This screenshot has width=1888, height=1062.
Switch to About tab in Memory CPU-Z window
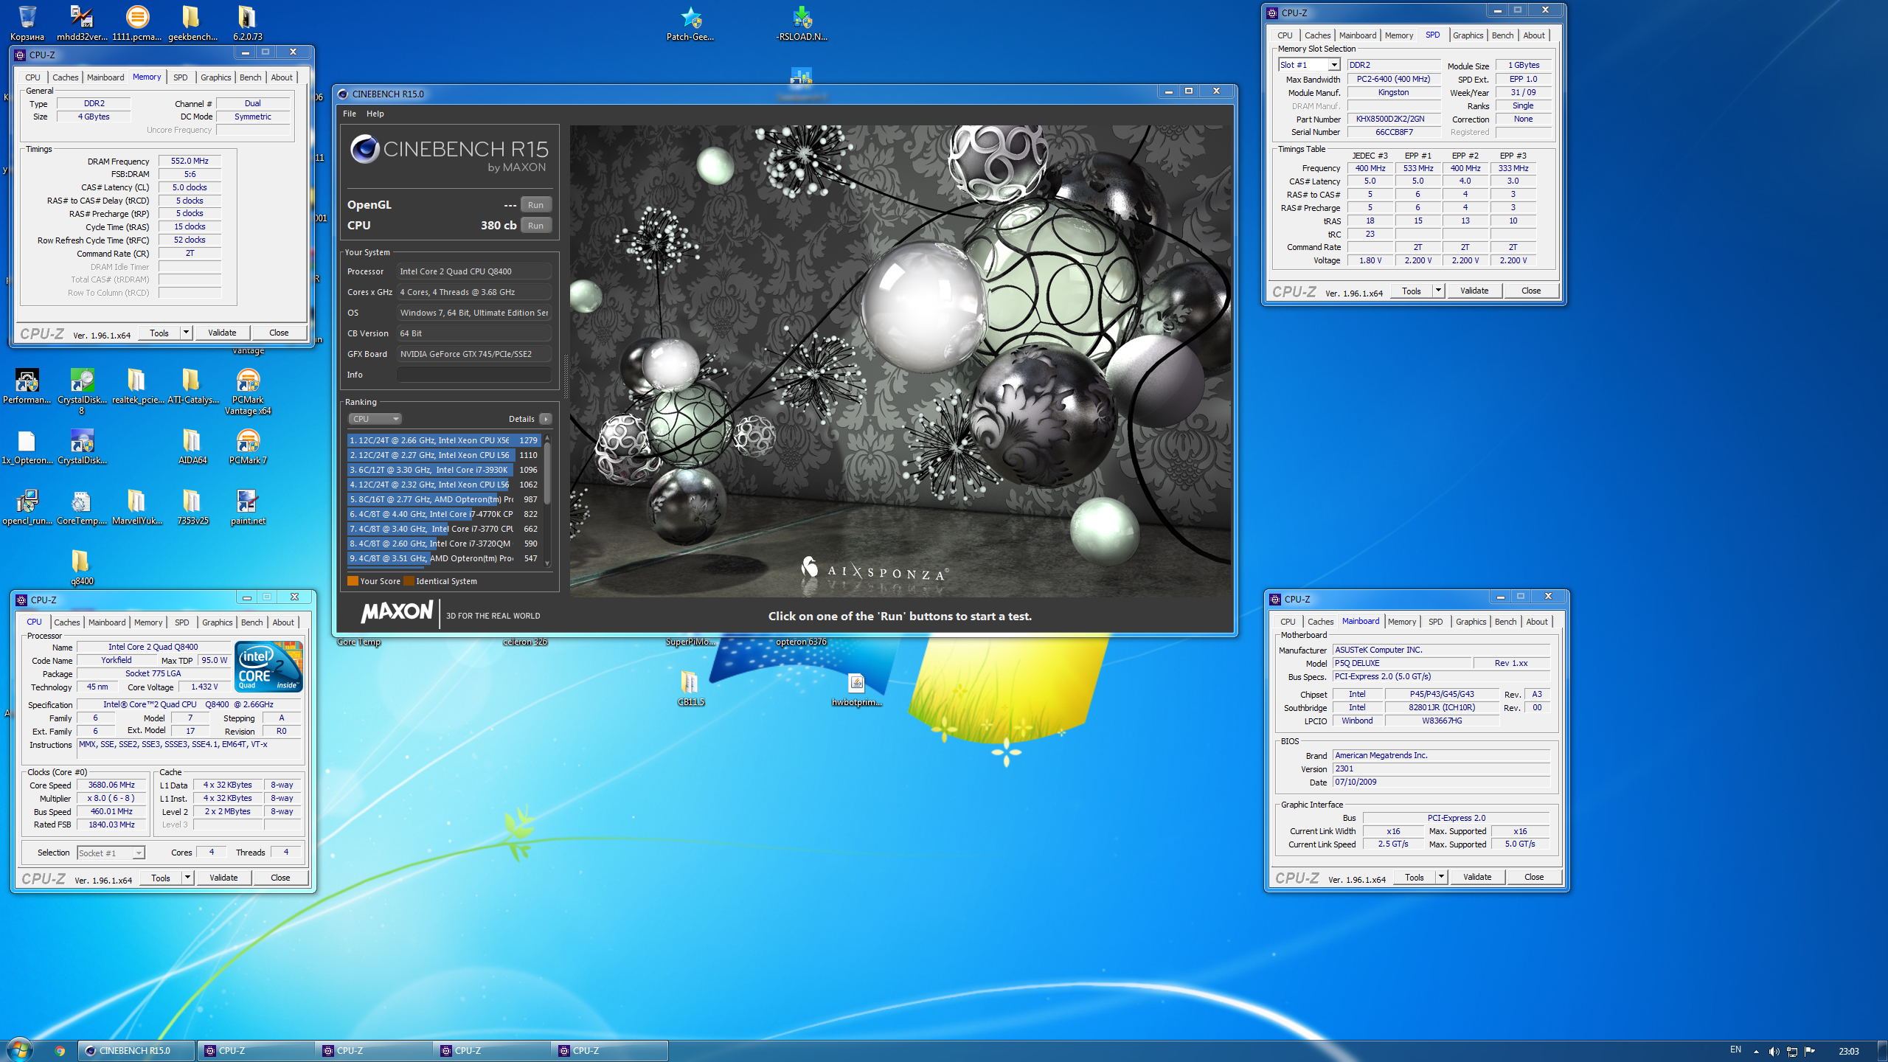282,77
